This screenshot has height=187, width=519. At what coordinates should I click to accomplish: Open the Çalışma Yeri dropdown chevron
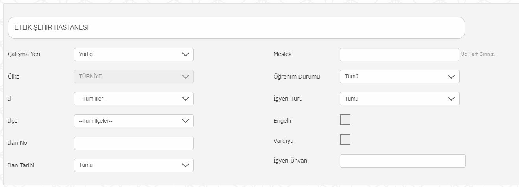pos(186,54)
